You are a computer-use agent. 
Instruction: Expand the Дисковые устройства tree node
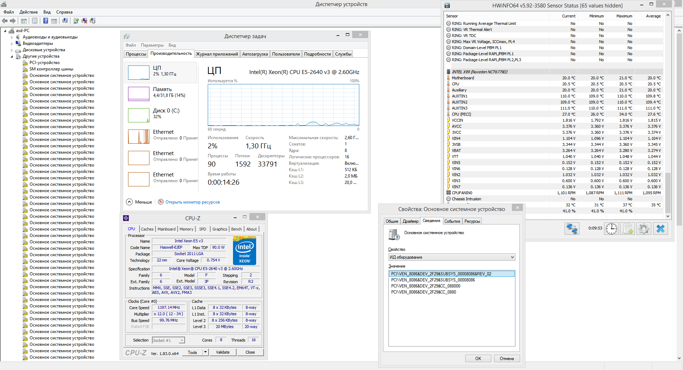(12, 50)
